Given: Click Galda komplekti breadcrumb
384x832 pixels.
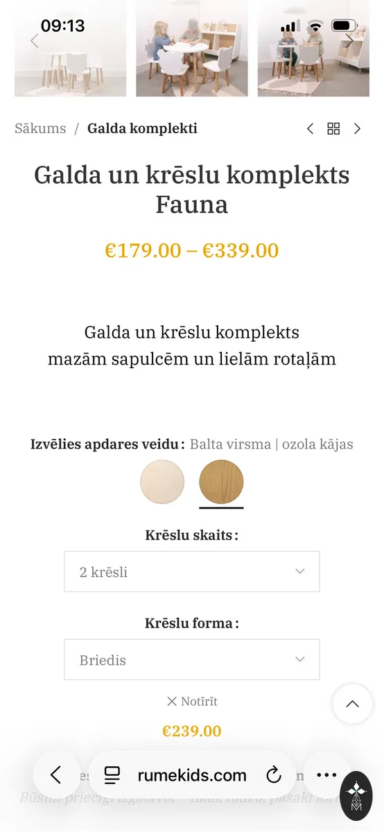Looking at the screenshot, I should click(x=142, y=128).
